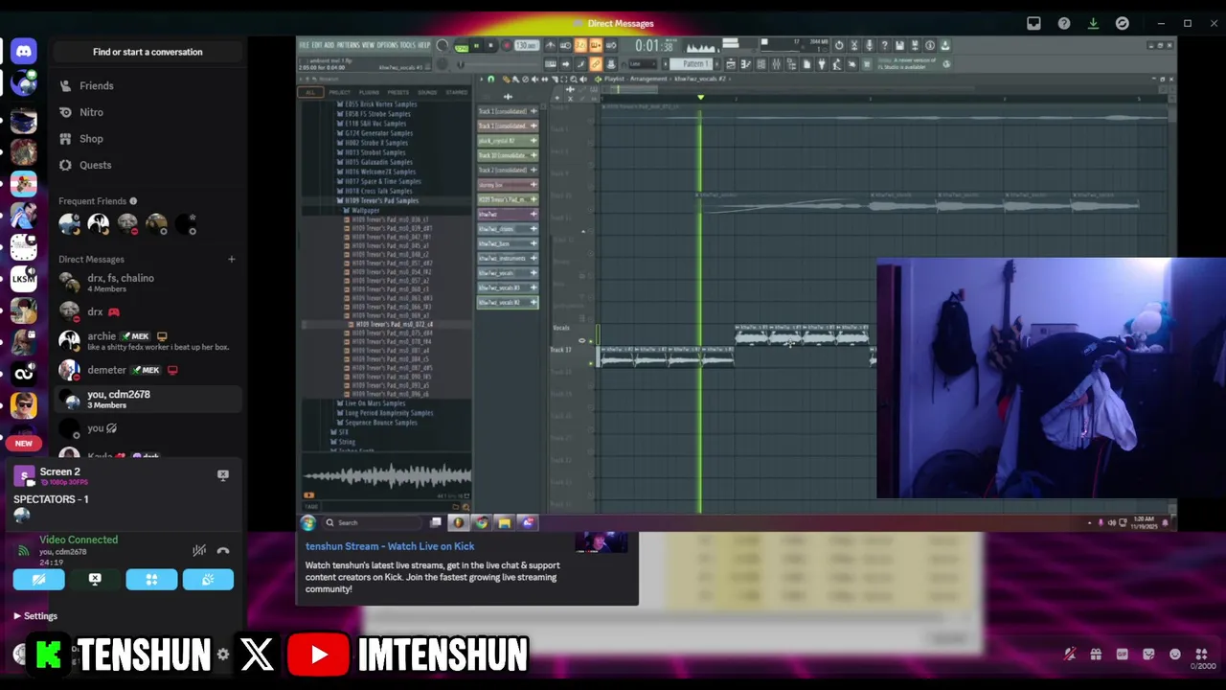Viewport: 1226px width, 690px height.
Task: Click green playhead marker on playlist timeline
Action: tap(700, 97)
